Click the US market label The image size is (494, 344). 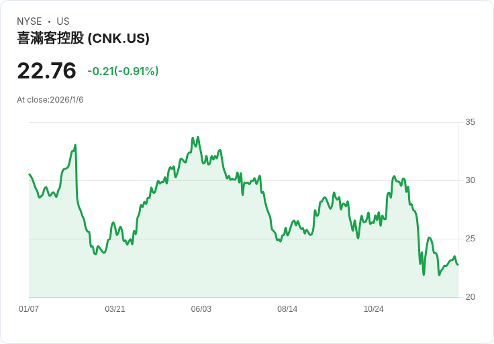tap(63, 21)
